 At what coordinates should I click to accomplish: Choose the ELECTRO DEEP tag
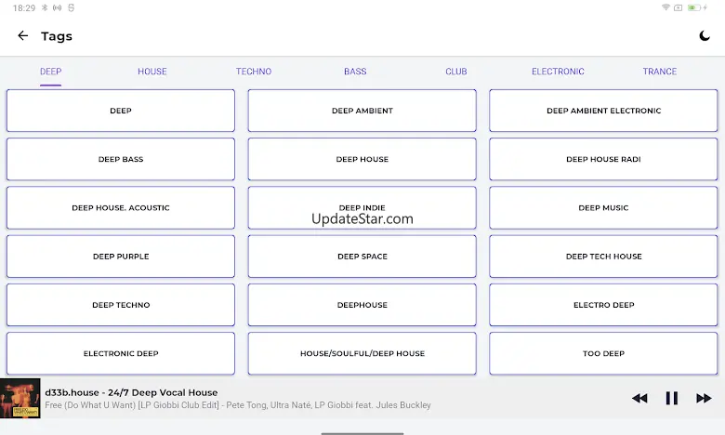603,305
